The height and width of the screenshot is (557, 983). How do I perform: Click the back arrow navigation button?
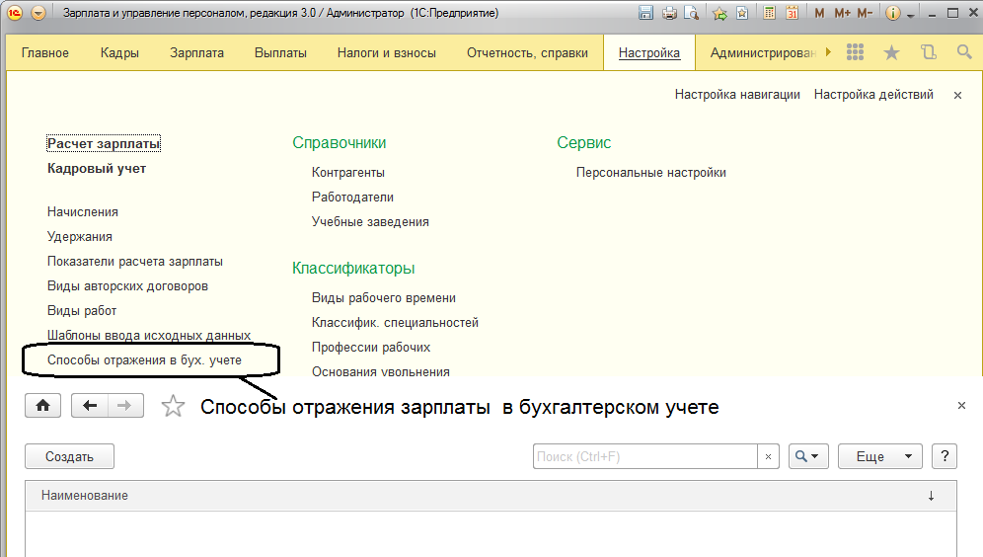[x=90, y=406]
